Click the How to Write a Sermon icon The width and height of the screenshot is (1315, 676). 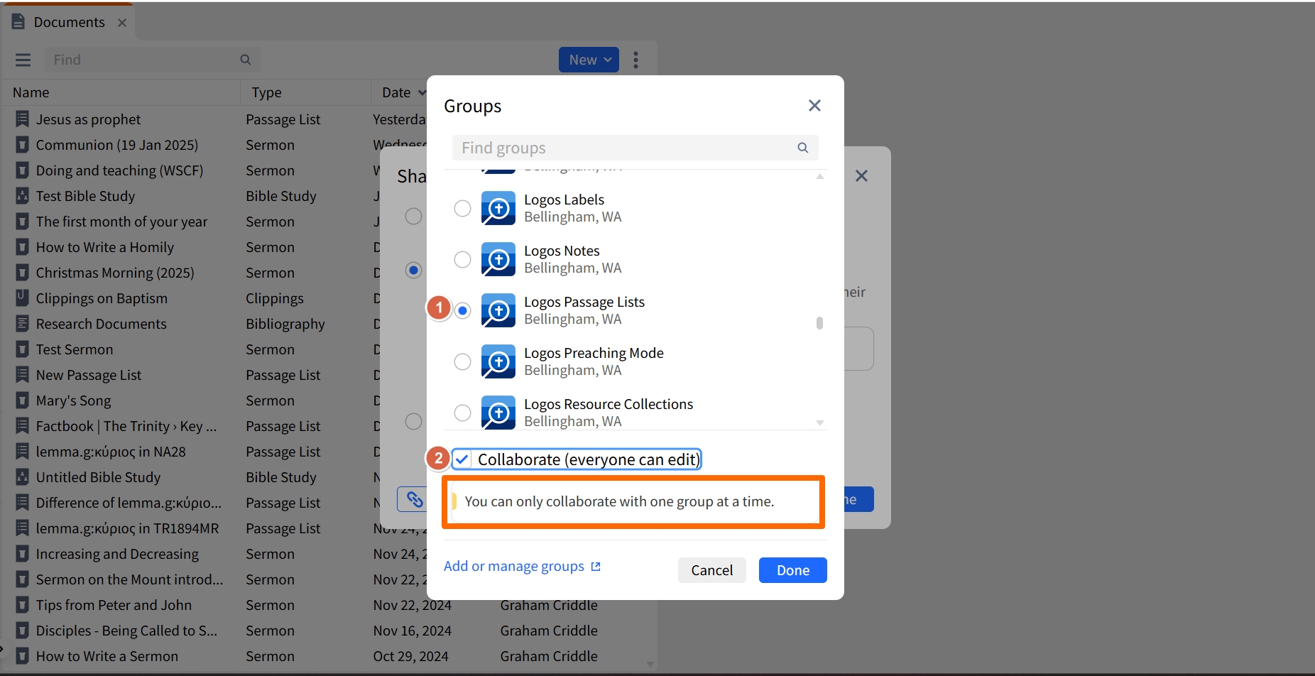point(22,656)
